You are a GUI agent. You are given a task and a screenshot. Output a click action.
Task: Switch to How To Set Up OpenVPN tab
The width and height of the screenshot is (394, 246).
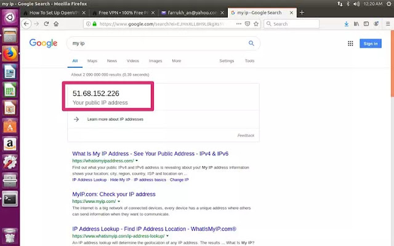point(54,12)
